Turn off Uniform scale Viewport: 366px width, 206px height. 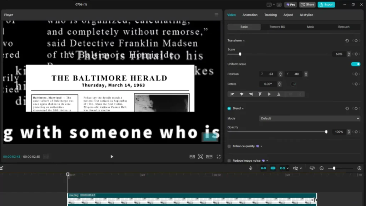tap(356, 64)
